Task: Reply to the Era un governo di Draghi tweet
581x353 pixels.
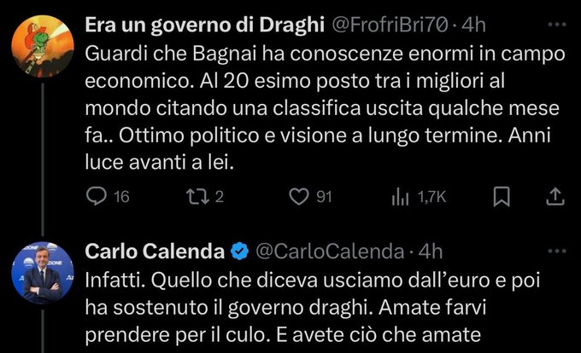Action: 97,197
